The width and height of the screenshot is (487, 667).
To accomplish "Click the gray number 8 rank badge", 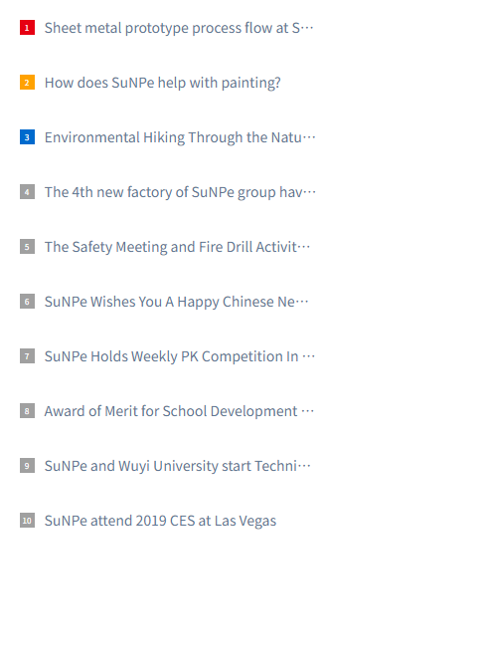I will [27, 411].
